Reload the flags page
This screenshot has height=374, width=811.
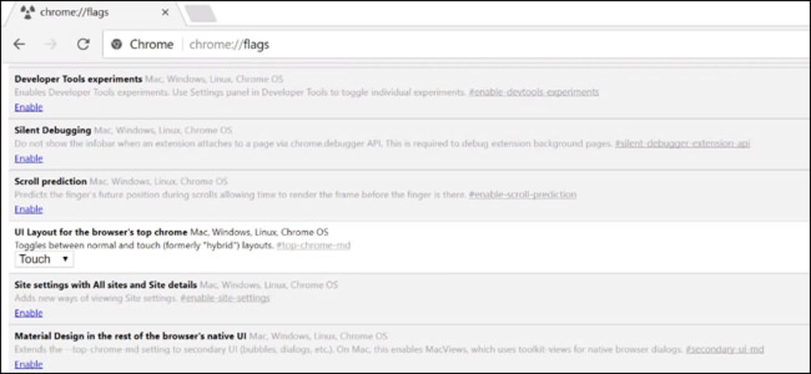pos(84,43)
